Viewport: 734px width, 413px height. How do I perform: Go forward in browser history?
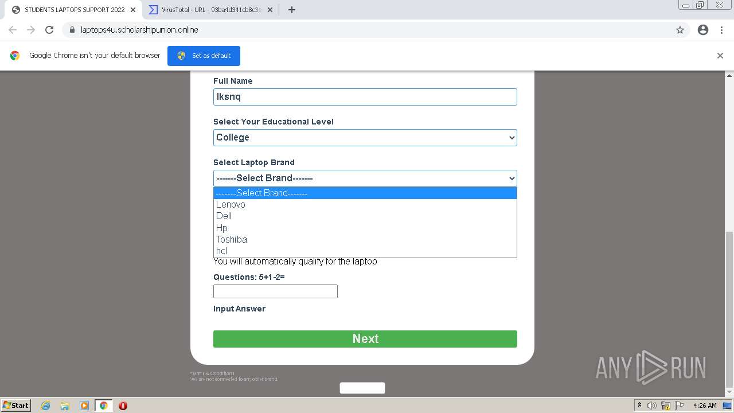pos(31,30)
